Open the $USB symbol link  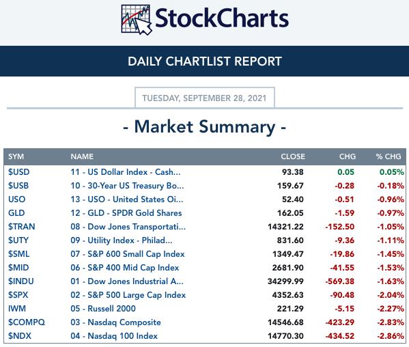(18, 186)
